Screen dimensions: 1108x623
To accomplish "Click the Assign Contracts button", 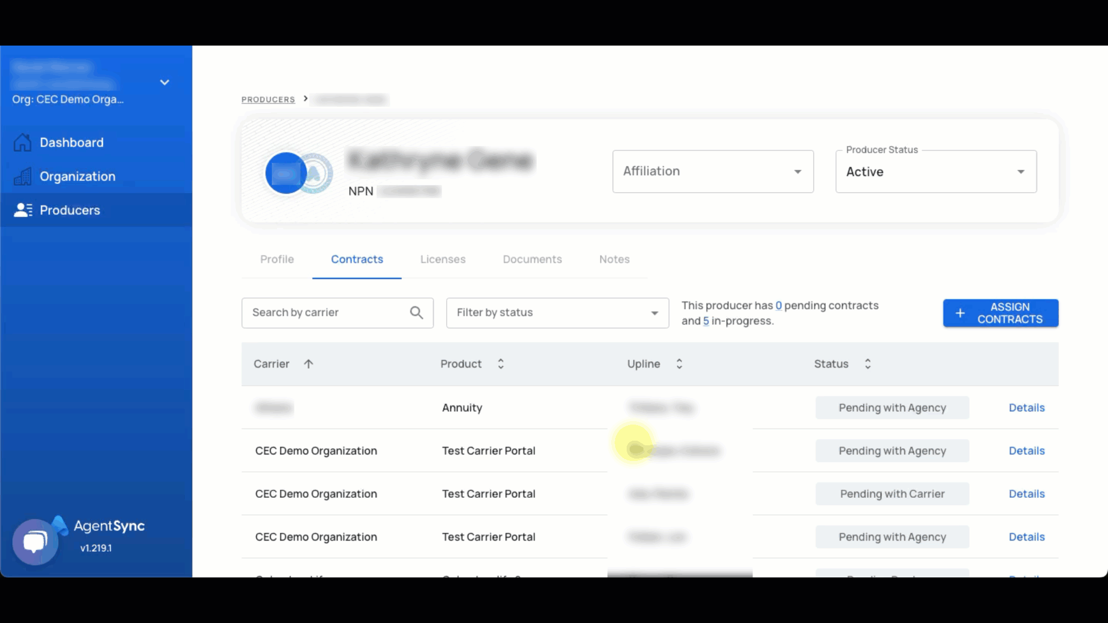I will point(1000,313).
